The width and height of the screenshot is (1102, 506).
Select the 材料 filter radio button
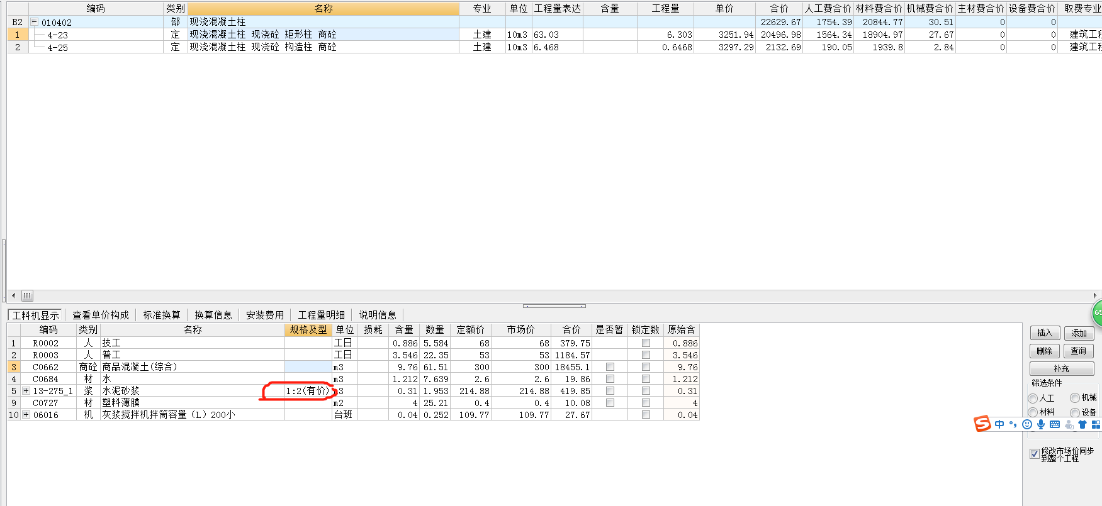click(x=1033, y=412)
